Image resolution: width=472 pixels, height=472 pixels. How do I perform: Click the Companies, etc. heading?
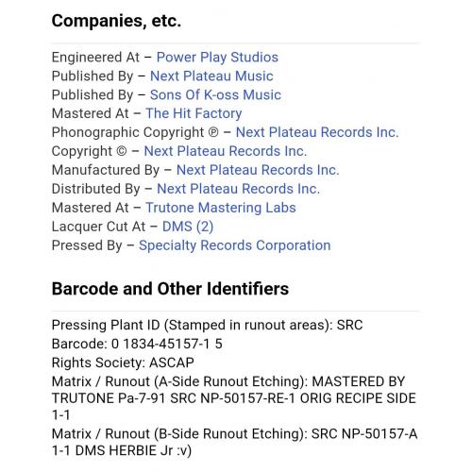click(116, 21)
